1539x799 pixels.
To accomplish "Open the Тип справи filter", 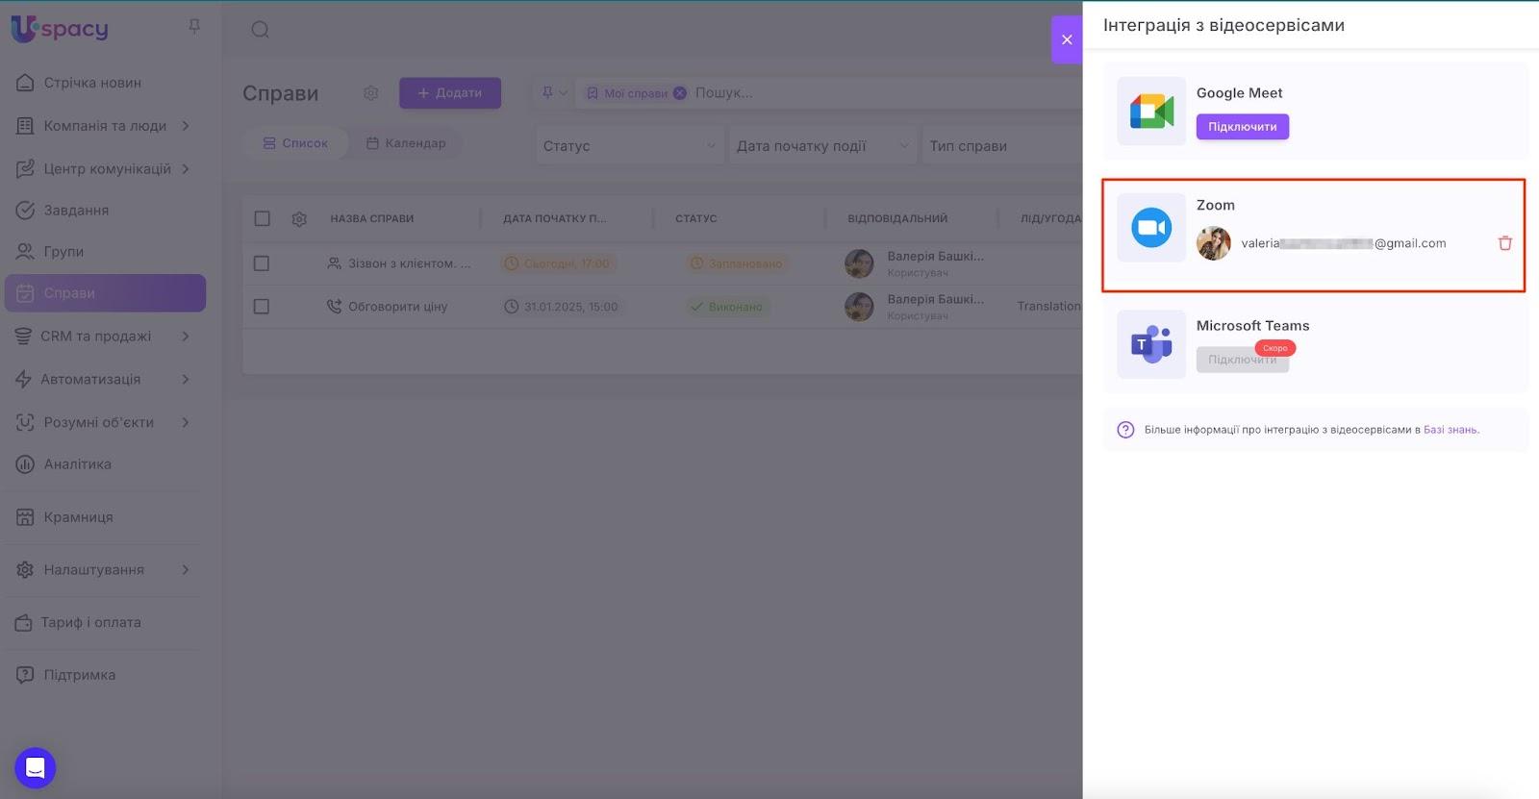I will coord(1002,146).
